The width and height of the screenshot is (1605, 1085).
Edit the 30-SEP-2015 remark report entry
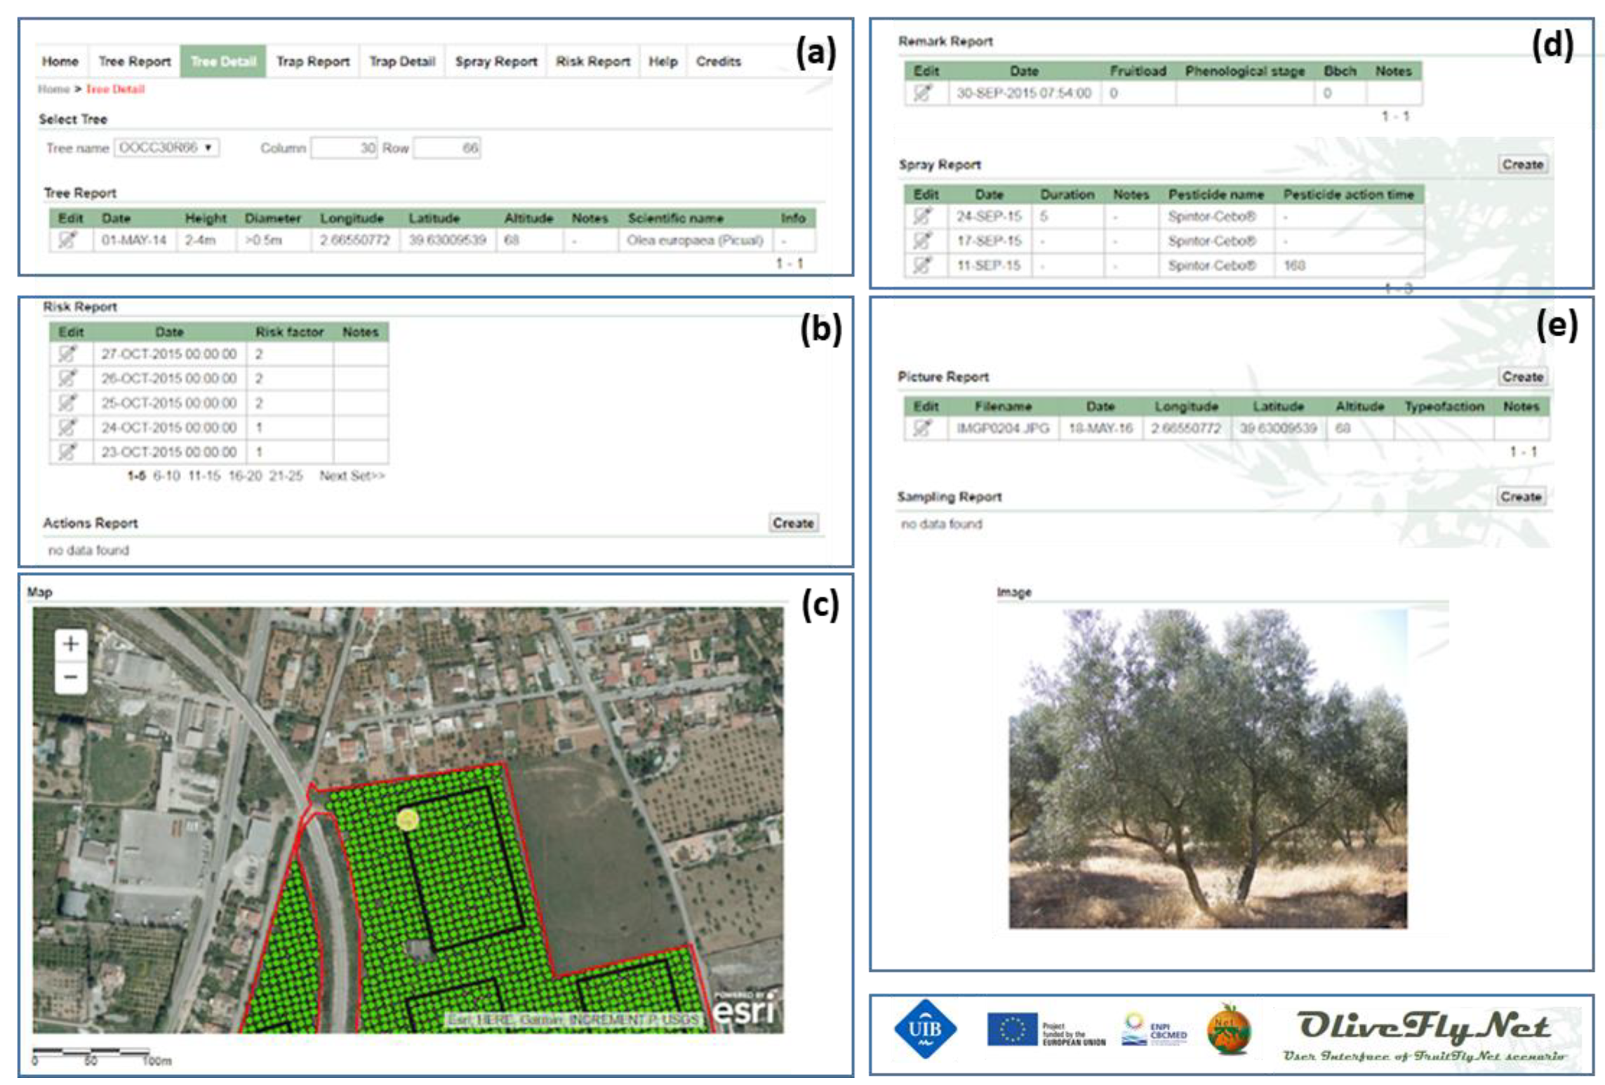coord(923,93)
